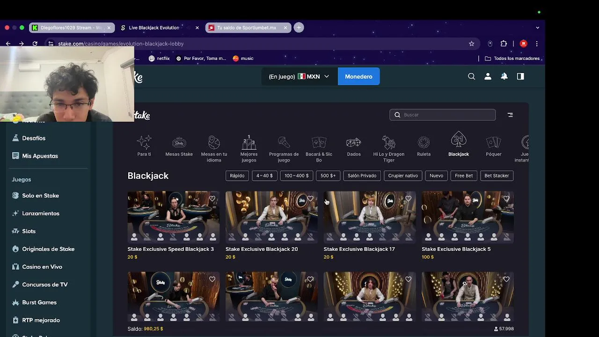Open the notifications bell
The height and width of the screenshot is (337, 599).
504,76
